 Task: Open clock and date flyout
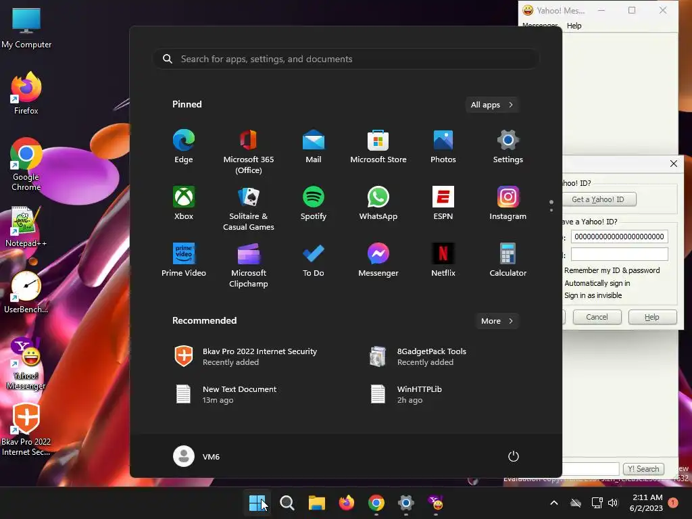click(646, 503)
